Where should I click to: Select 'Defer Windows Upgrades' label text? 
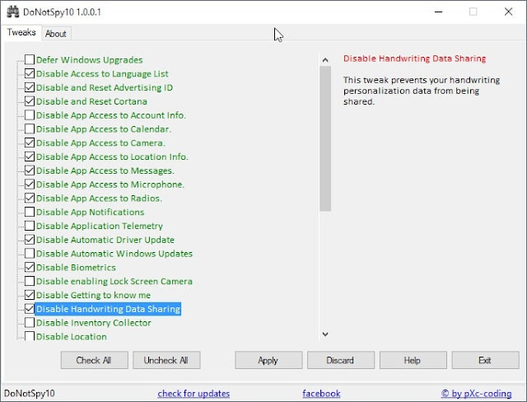90,60
